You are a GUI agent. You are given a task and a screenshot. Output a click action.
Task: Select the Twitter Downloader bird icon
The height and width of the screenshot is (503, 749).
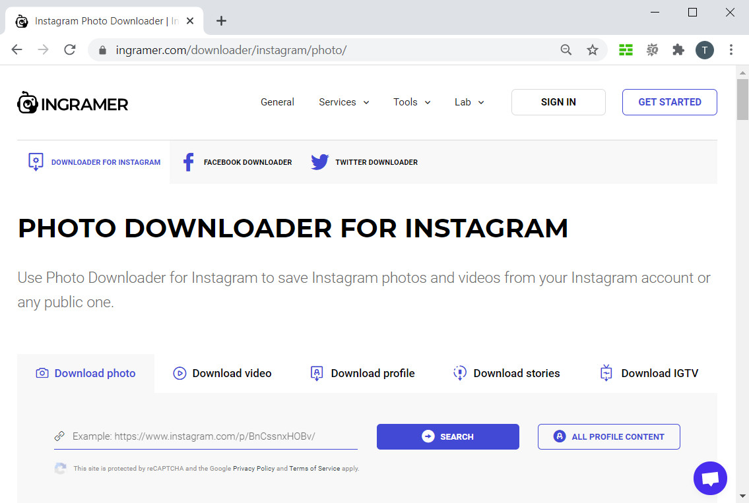319,162
